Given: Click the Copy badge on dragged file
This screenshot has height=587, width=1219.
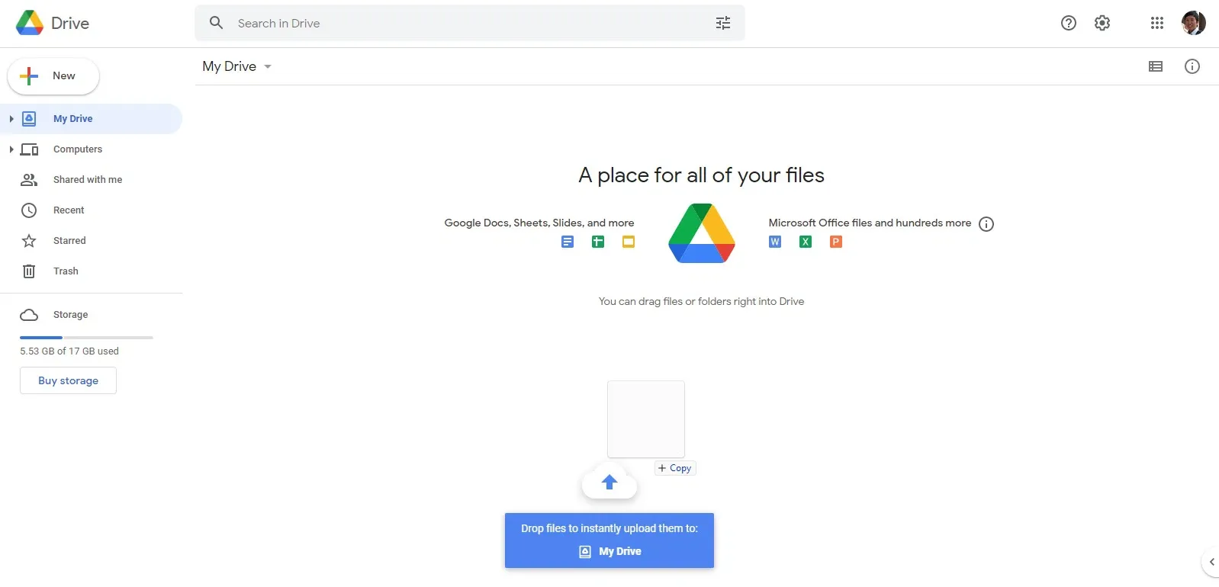Looking at the screenshot, I should [x=675, y=468].
